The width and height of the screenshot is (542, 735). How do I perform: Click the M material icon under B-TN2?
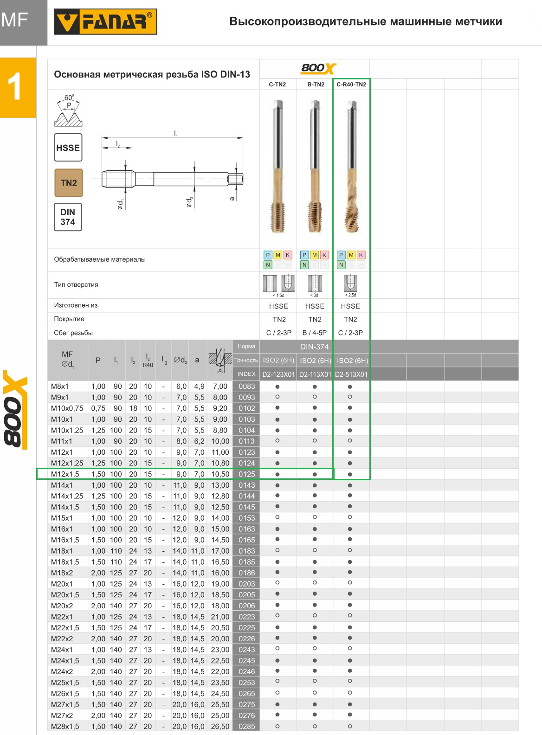click(x=314, y=255)
